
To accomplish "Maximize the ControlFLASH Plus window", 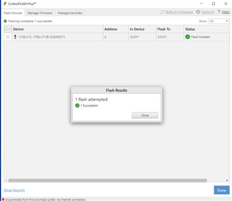I will tap(213, 3).
